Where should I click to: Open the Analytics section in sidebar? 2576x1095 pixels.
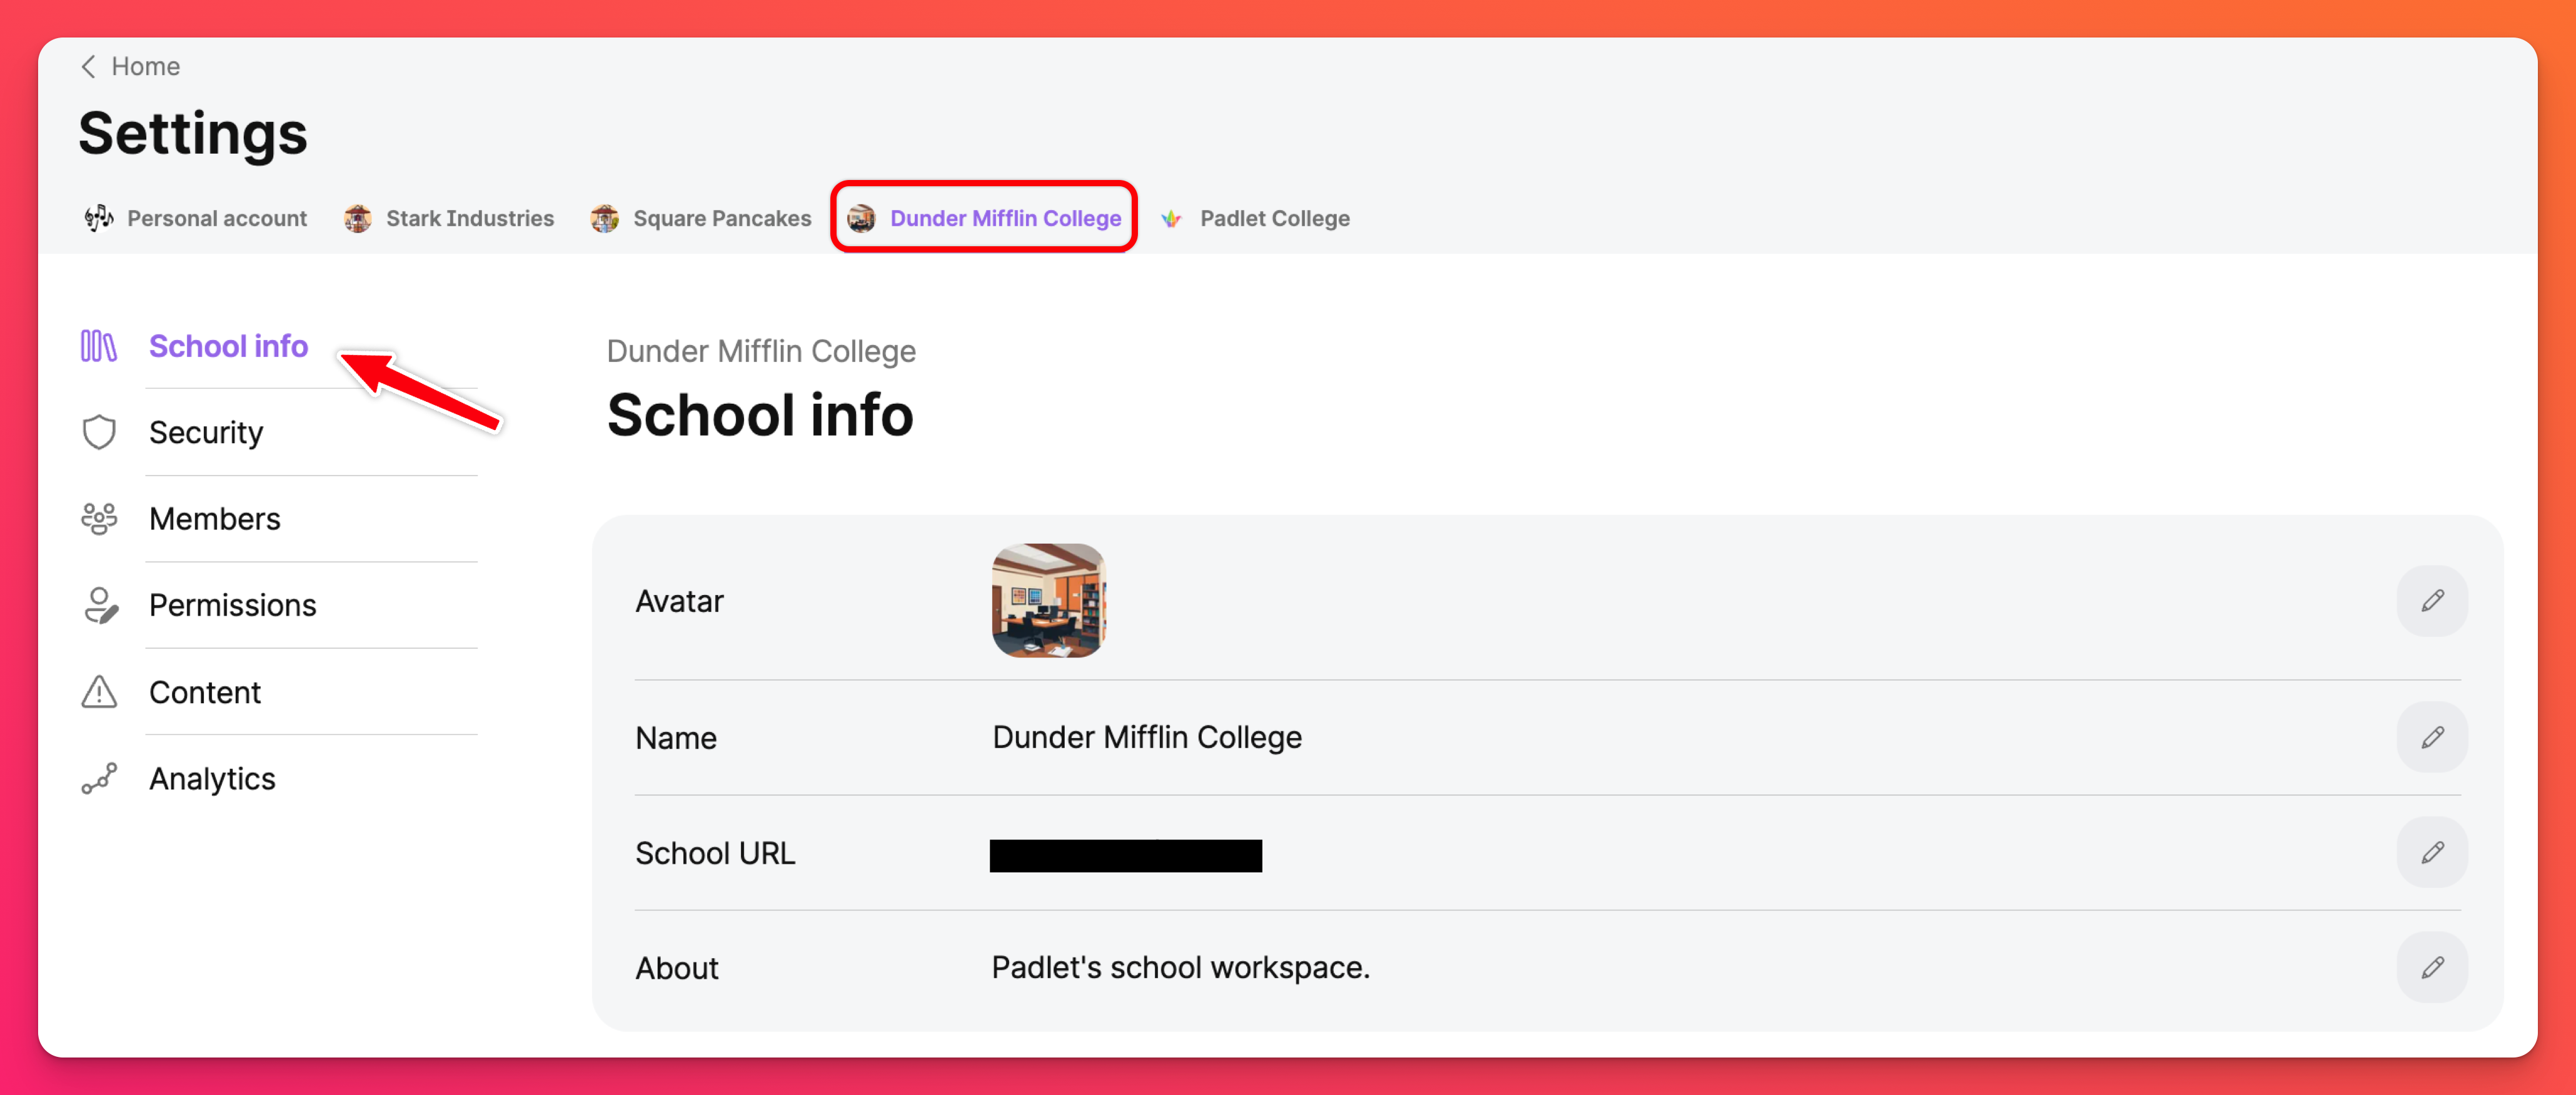pos(212,779)
